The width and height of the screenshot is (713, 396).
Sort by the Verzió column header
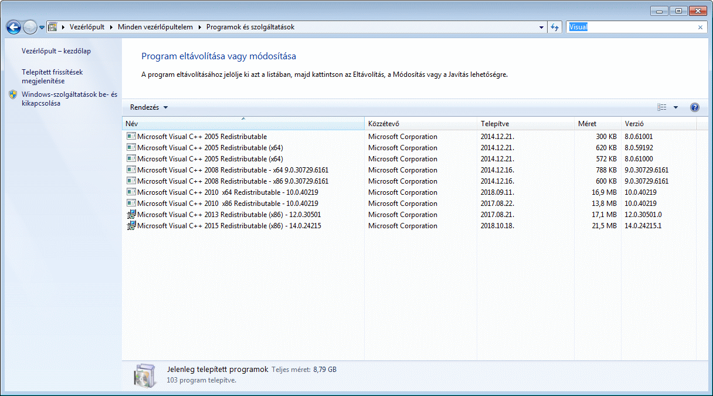click(x=658, y=124)
